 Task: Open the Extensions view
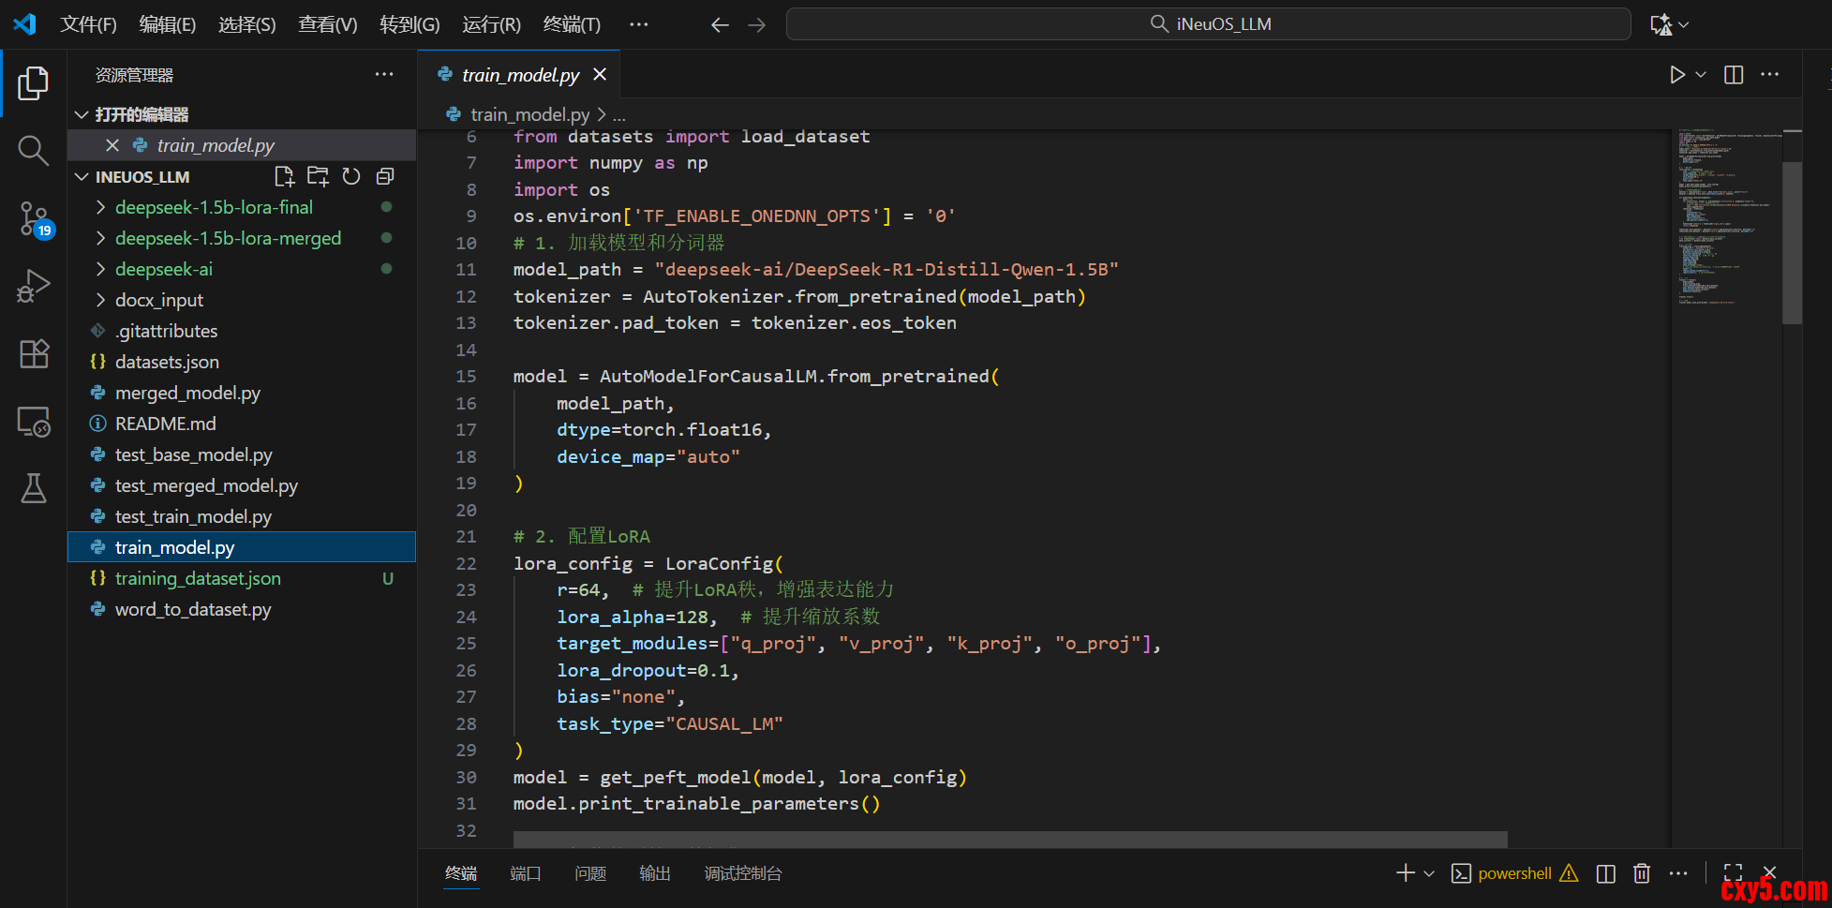click(34, 354)
